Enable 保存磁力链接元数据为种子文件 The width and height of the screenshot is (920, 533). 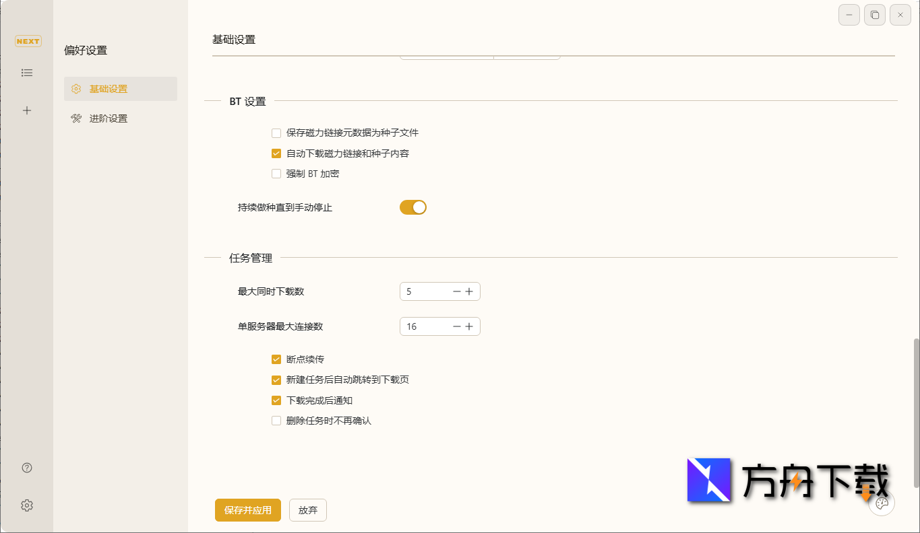276,133
